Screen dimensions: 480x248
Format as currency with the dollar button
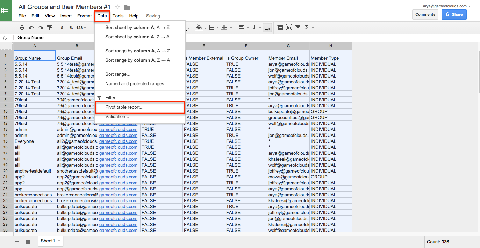(x=62, y=28)
